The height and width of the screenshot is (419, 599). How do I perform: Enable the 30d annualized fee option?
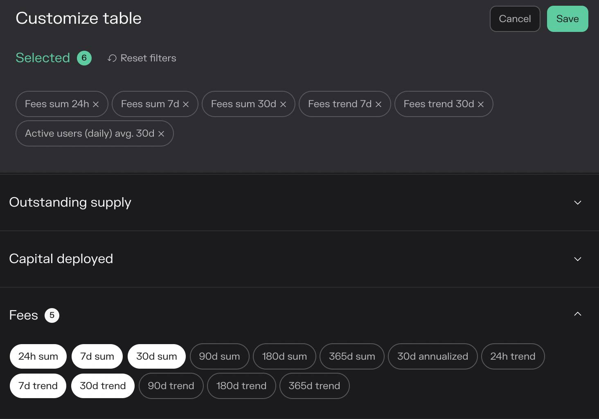click(433, 356)
